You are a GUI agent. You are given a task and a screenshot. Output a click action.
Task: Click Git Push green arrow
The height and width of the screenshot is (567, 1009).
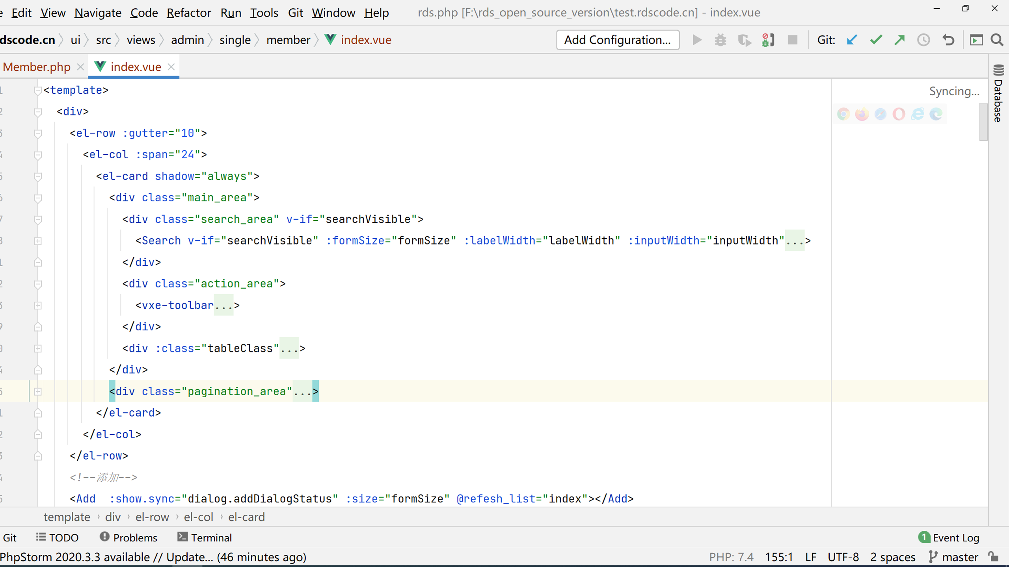coord(899,40)
